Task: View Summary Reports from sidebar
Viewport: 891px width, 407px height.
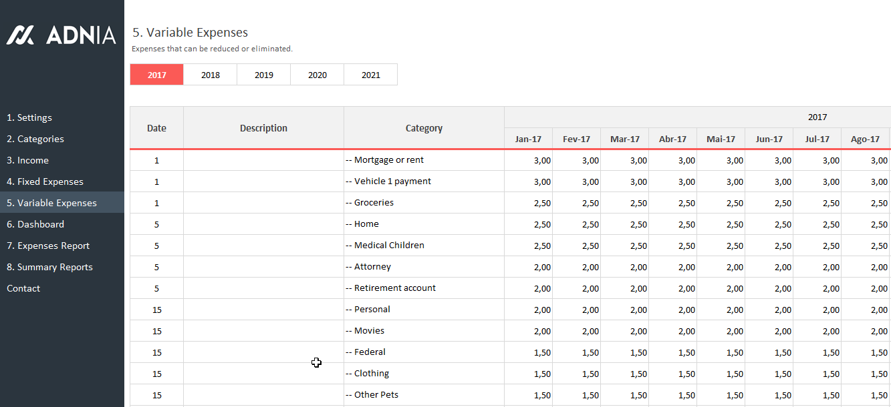Action: click(x=49, y=267)
